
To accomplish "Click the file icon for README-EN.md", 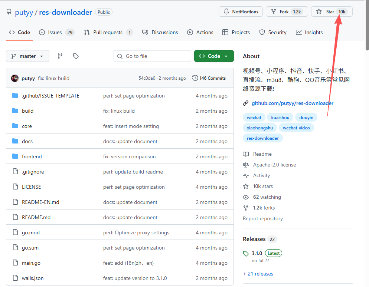I will click(15, 202).
